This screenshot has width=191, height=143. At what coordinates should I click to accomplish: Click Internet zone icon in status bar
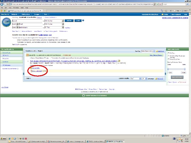[x=163, y=136]
